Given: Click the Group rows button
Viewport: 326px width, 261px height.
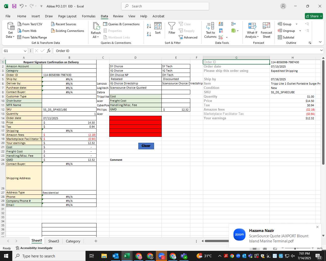Looking at the screenshot, I should [x=285, y=24].
